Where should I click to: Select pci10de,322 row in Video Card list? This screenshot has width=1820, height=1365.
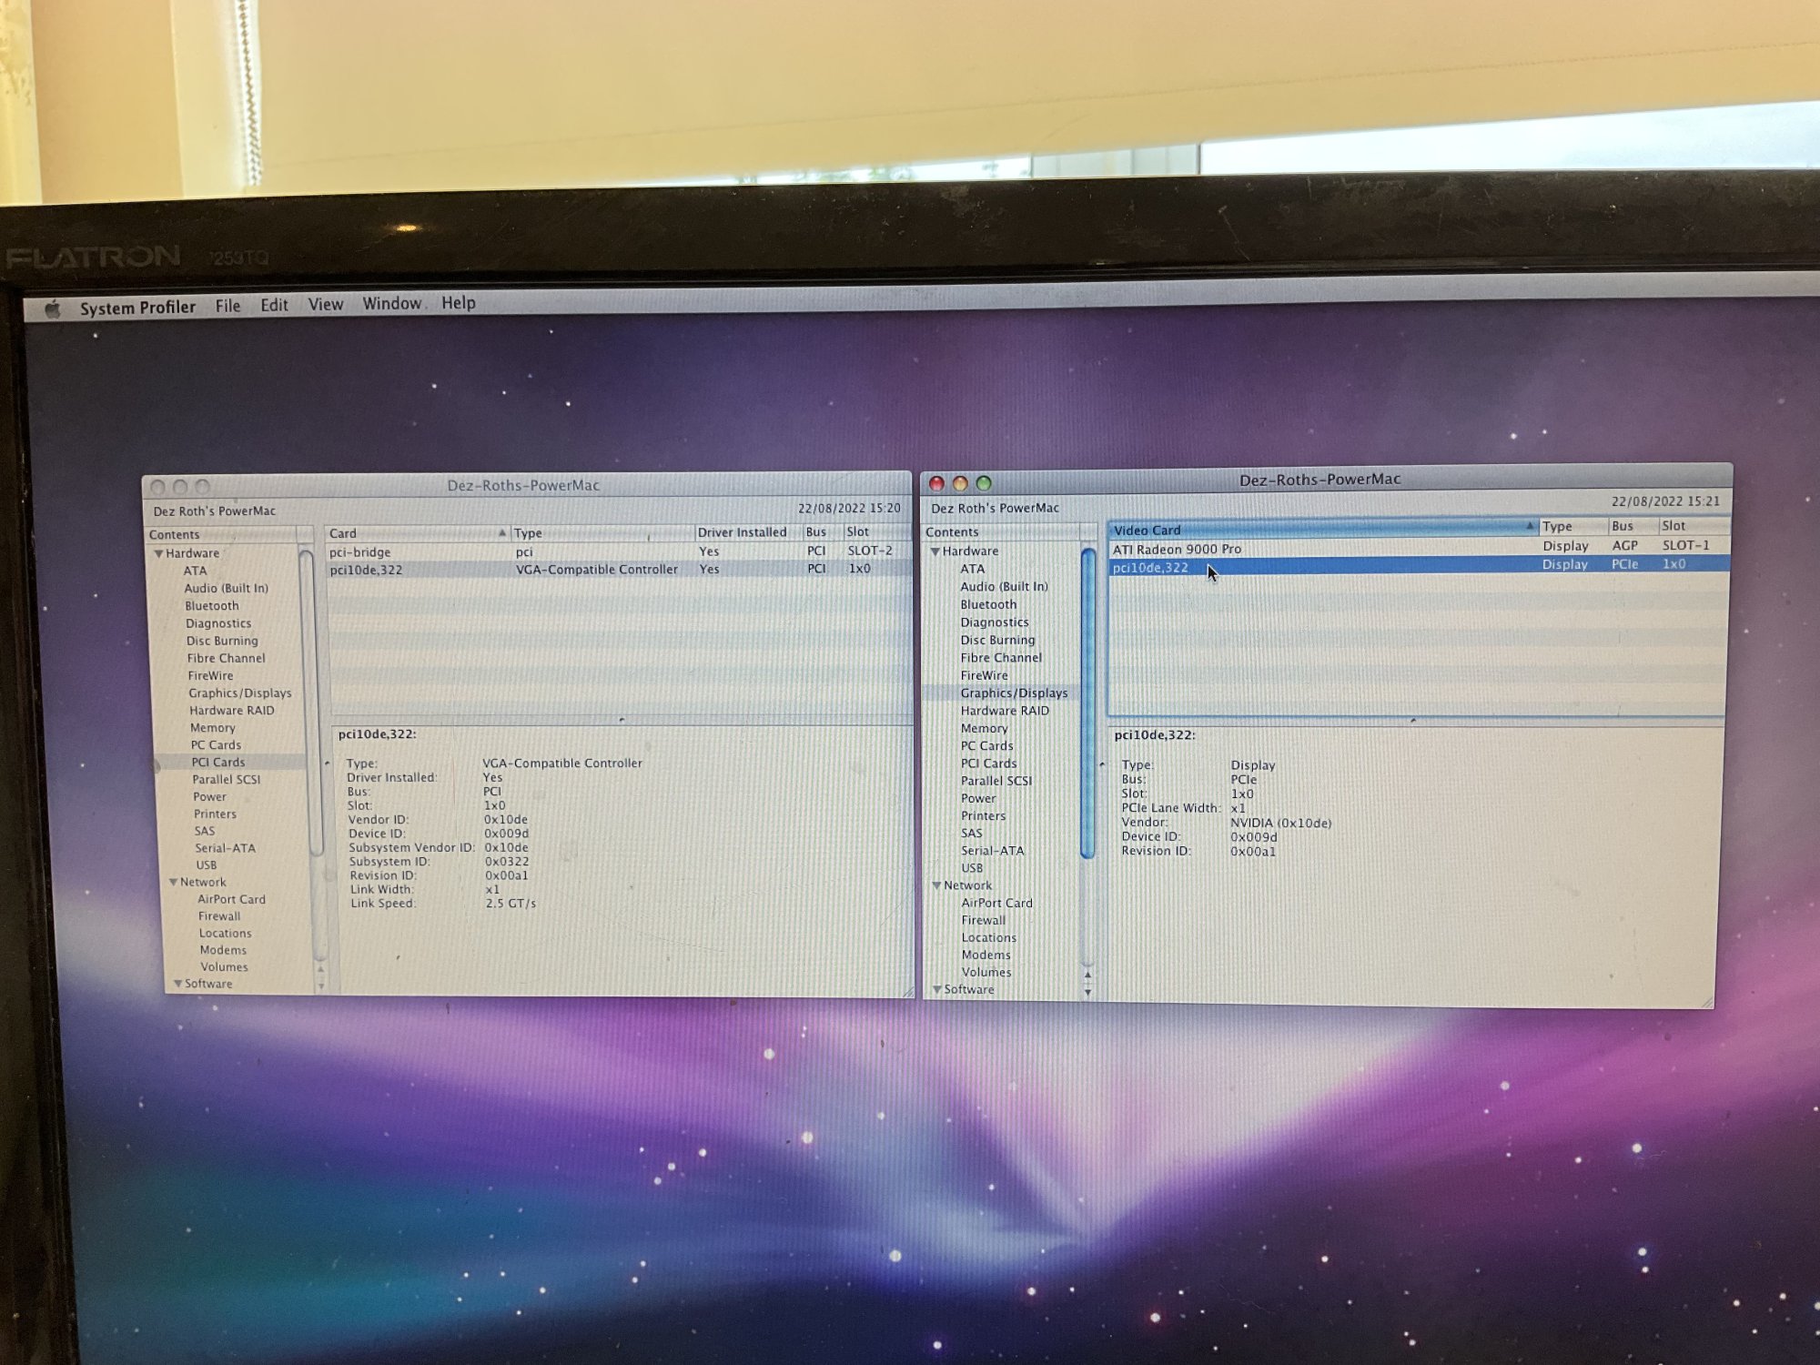(1419, 565)
